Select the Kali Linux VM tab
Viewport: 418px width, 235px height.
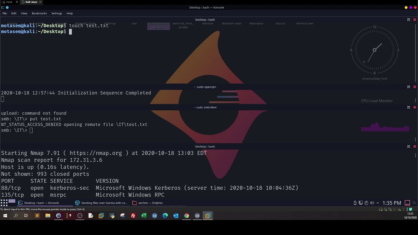pos(31,2)
